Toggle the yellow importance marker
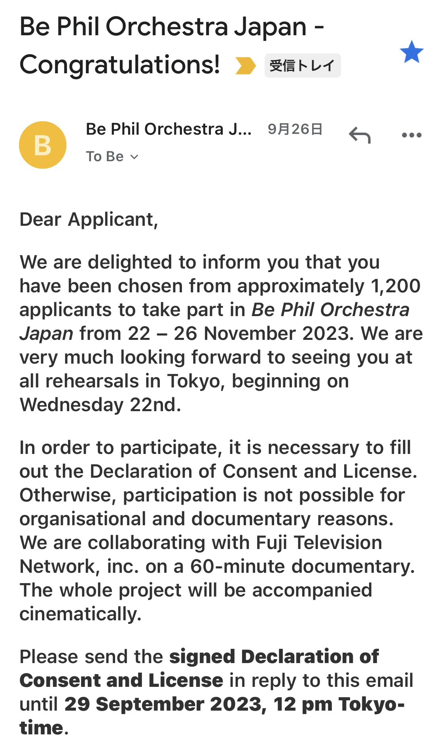Screen dimensions: 445x753 (245, 65)
